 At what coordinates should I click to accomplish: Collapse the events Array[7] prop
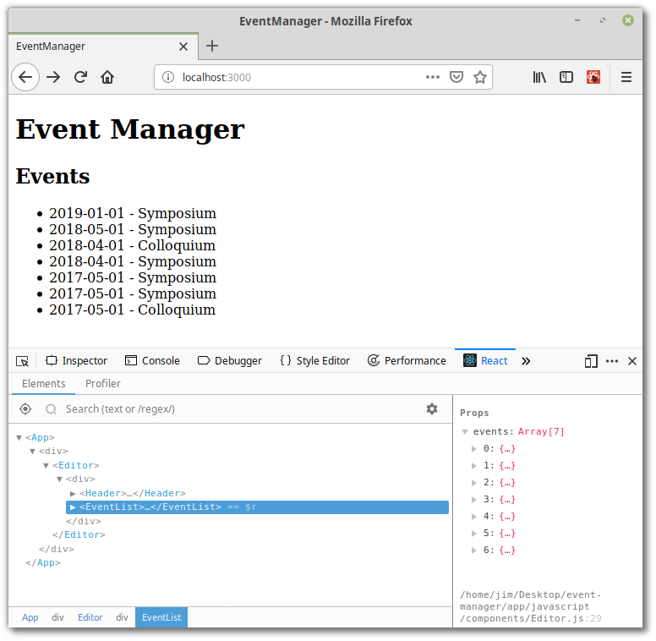click(x=465, y=432)
